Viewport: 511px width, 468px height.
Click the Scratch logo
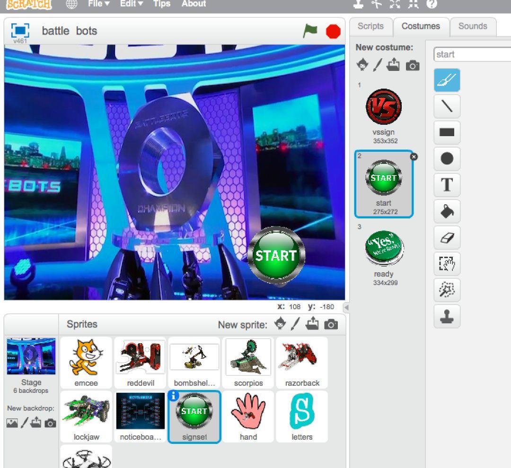[x=29, y=4]
